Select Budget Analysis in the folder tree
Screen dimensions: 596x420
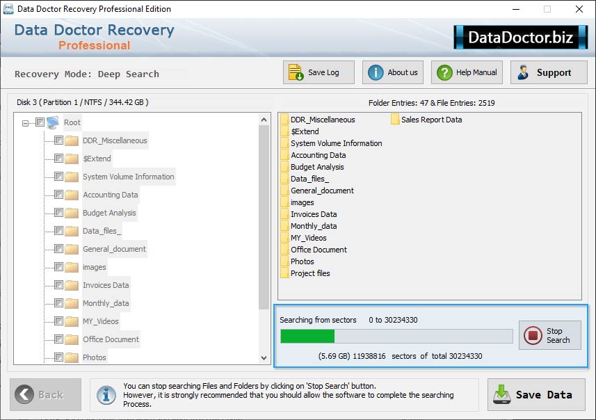[109, 213]
